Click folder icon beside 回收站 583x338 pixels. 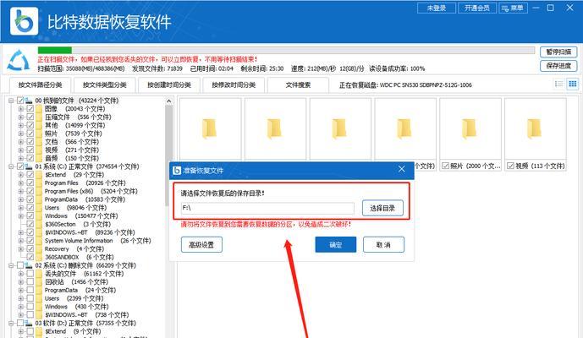point(39,282)
